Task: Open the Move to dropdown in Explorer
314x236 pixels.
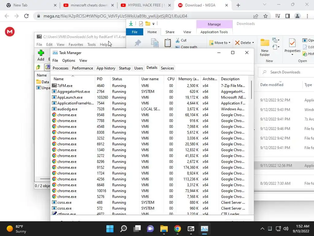Action: 220,43
